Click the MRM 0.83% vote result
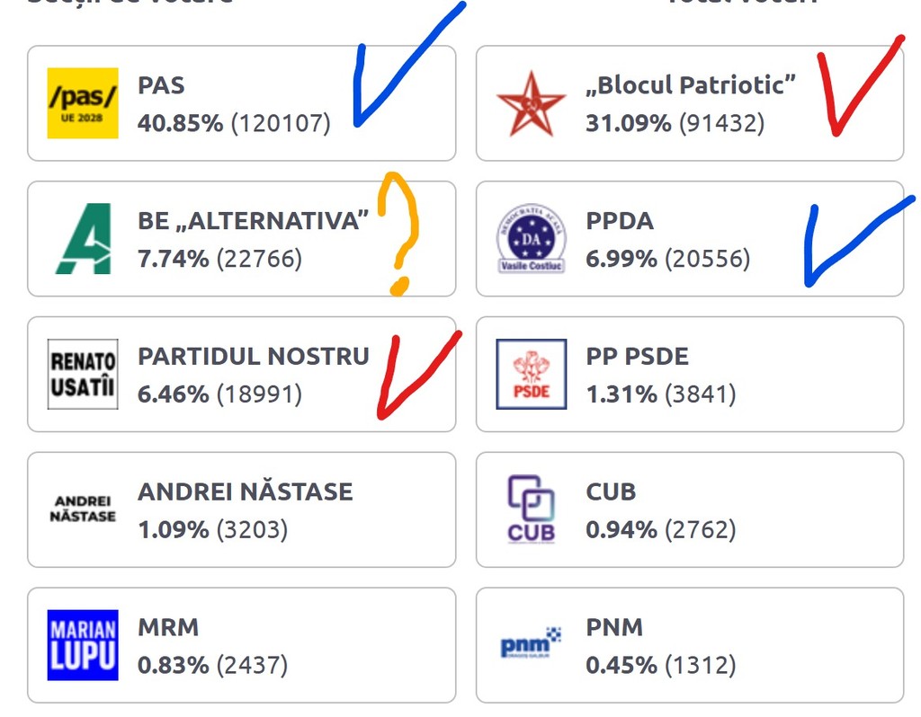Image resolution: width=921 pixels, height=717 pixels. coord(212,665)
